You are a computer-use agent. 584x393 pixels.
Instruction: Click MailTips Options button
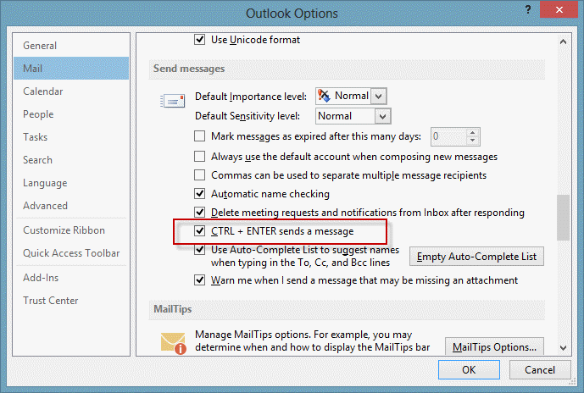coord(494,347)
